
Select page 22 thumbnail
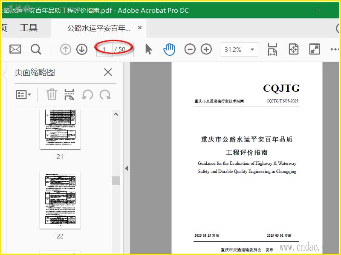60,200
